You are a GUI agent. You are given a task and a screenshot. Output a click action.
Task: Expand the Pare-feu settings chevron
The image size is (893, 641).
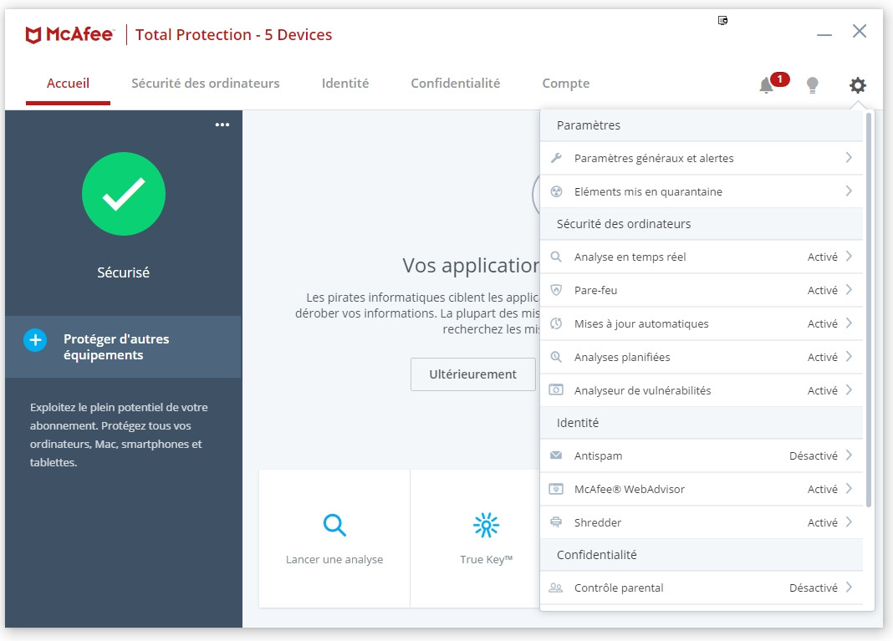(x=850, y=290)
